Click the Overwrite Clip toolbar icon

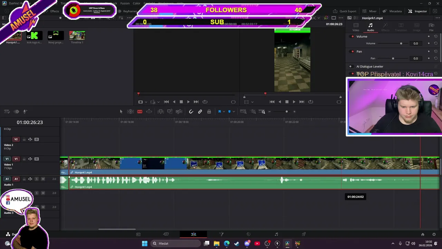(x=170, y=111)
